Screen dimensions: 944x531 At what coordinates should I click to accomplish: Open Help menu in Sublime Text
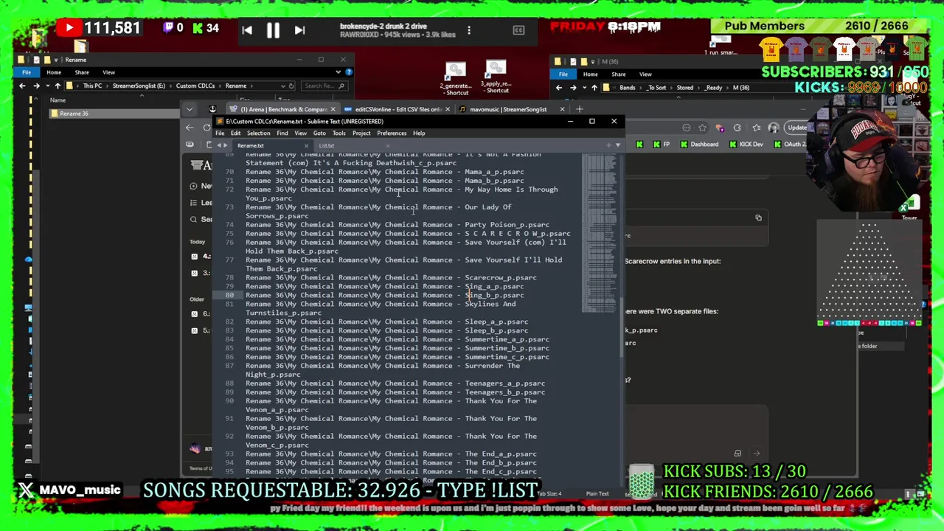coord(419,133)
